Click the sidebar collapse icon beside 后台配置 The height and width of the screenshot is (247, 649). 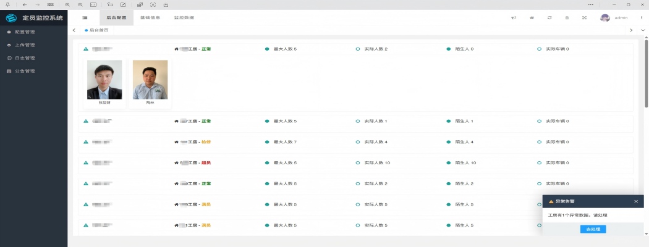(85, 18)
